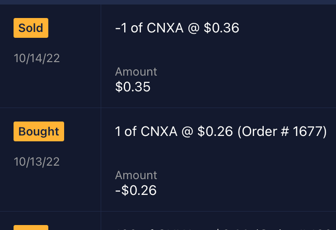Select the -$0.26 amount value
Screen dimensions: 336x230
tap(136, 190)
